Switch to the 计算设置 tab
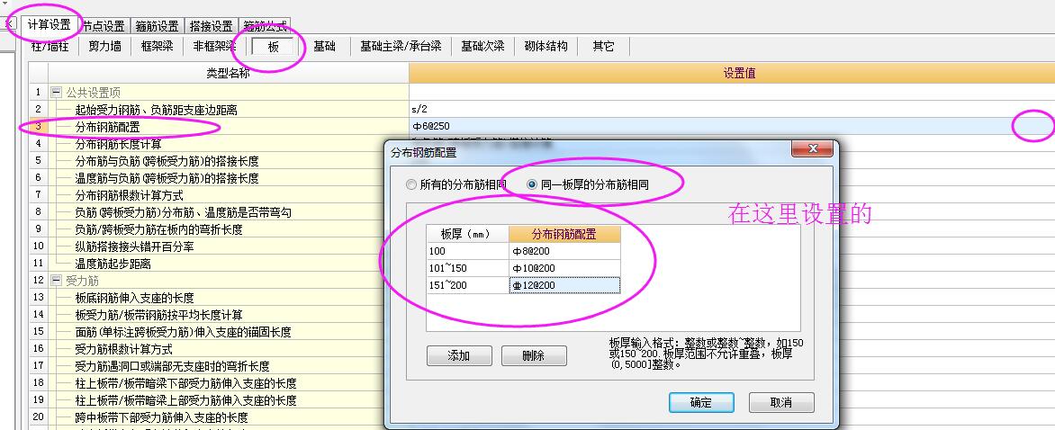The image size is (1055, 430). click(x=50, y=25)
